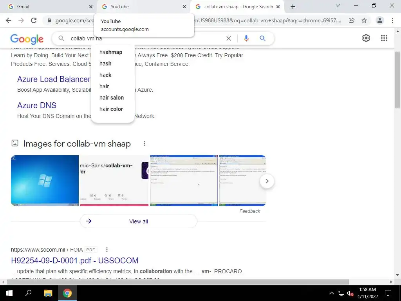The height and width of the screenshot is (301, 401).
Task: Click the horizontal scrollbar right arrow
Action: click(x=391, y=282)
